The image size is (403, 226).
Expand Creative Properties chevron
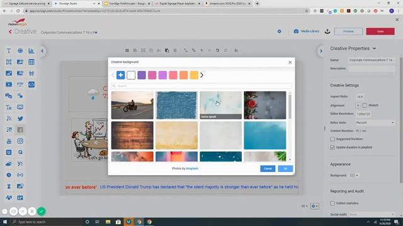[375, 48]
